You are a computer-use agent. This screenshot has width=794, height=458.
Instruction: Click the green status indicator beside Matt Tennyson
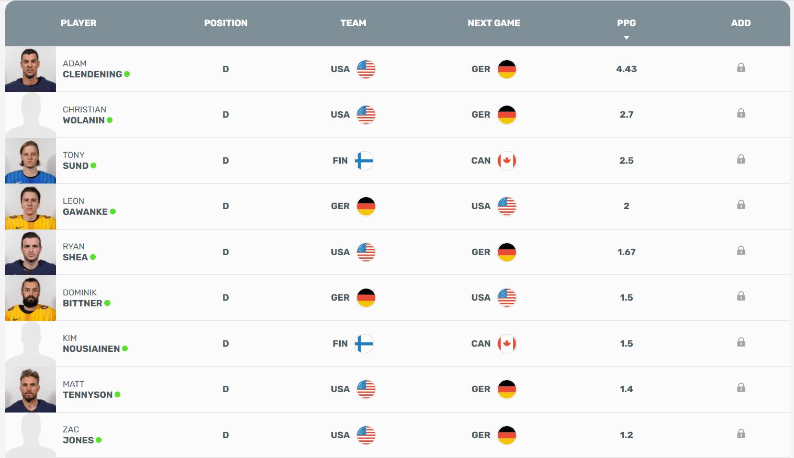[116, 395]
